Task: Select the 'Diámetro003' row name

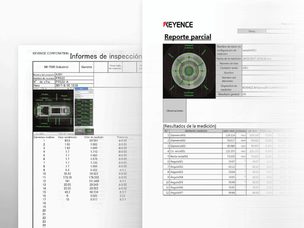Action: click(178, 146)
